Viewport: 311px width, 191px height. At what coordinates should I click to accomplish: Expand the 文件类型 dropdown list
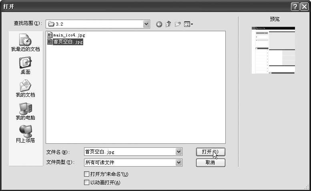pyautogui.click(x=179, y=163)
